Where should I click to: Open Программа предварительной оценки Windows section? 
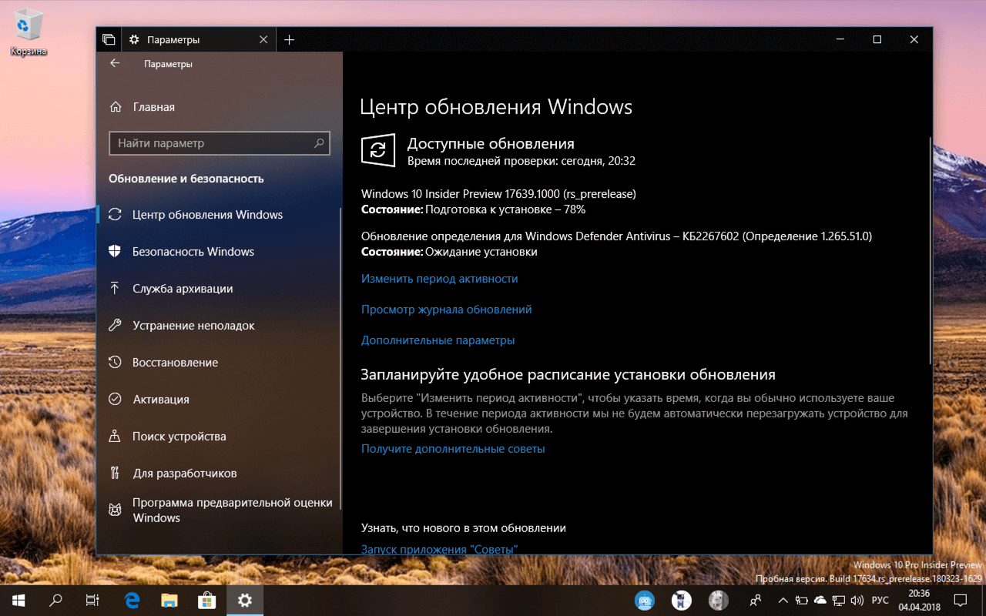[x=220, y=510]
